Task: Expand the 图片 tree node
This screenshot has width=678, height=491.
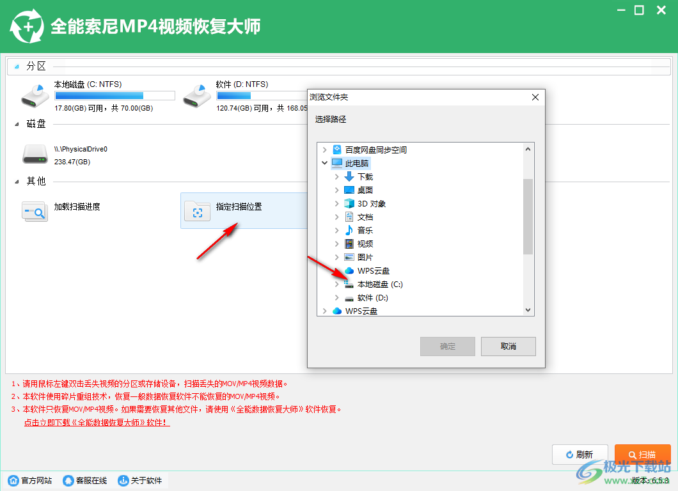Action: (337, 257)
